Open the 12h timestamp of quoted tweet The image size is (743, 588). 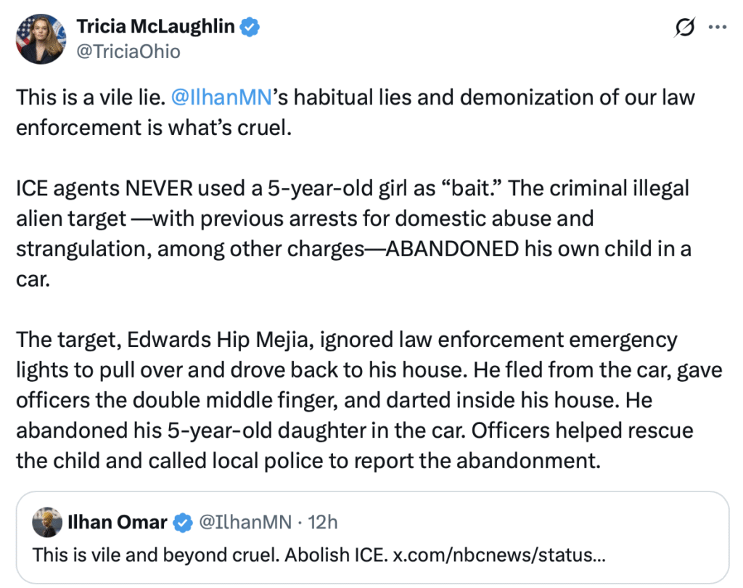coord(323,522)
